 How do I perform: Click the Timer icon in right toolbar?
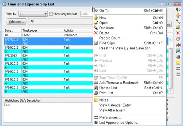click(178, 39)
